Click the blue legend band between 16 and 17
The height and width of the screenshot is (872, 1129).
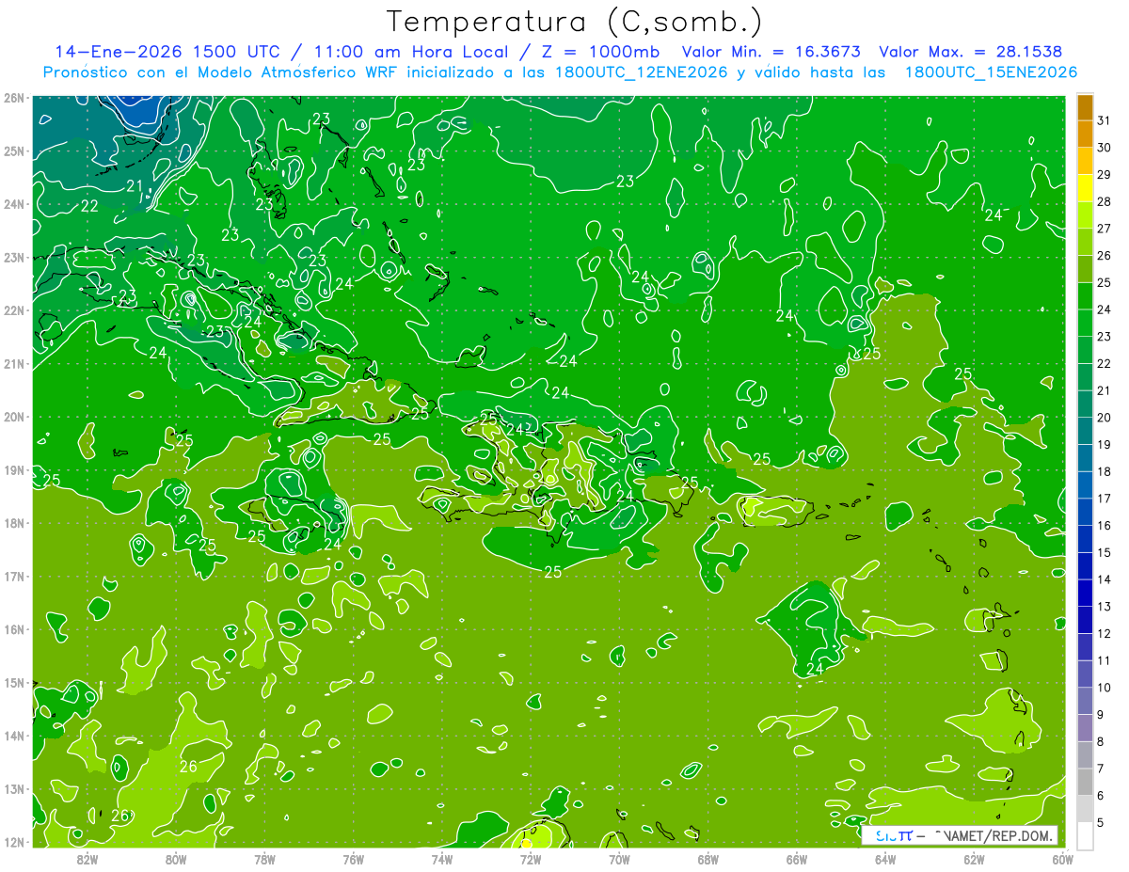tap(1085, 512)
